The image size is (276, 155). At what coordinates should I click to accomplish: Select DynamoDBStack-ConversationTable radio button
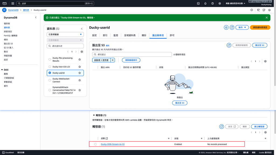pyautogui.click(x=50, y=90)
